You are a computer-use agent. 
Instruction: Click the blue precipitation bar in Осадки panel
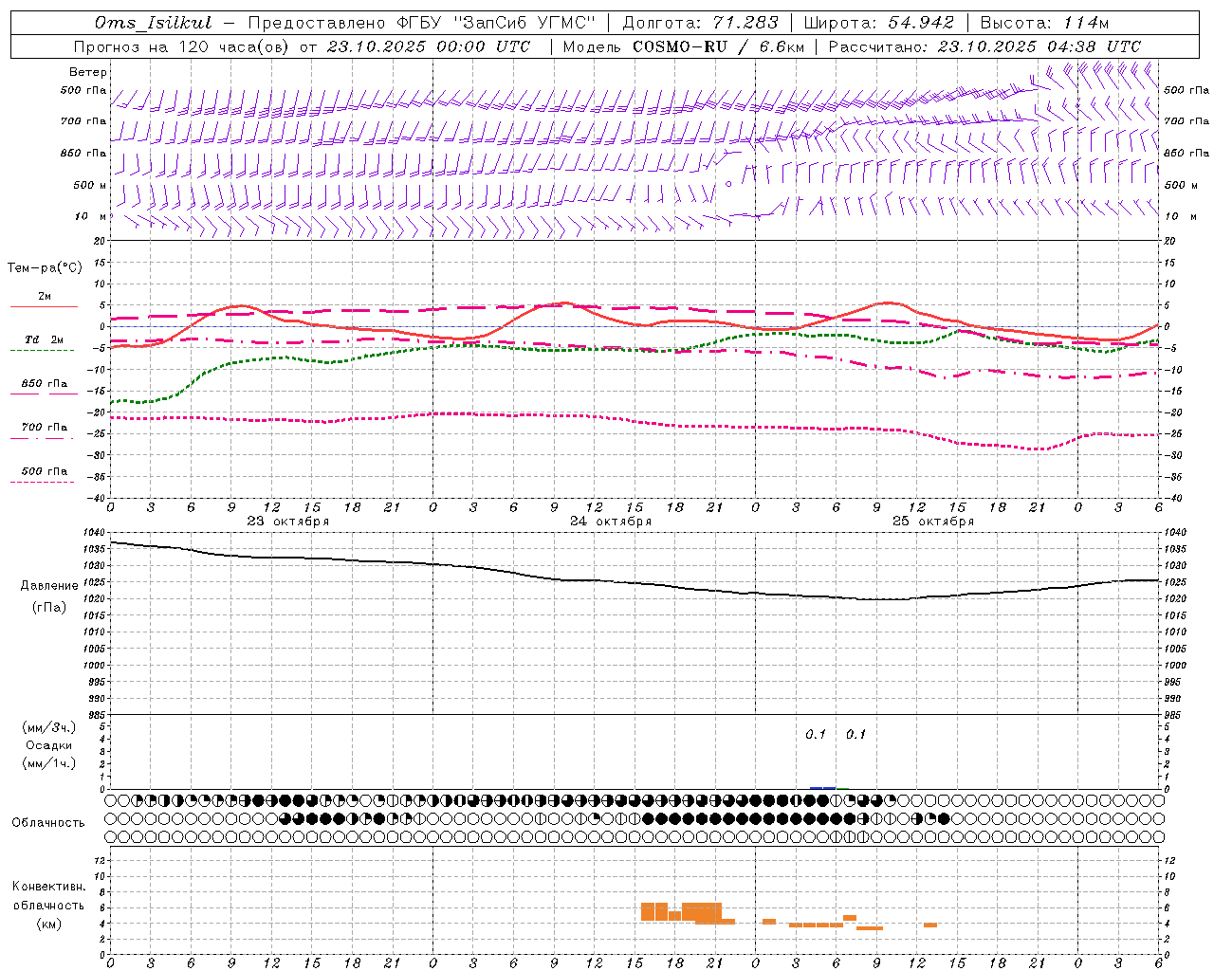coord(822,788)
